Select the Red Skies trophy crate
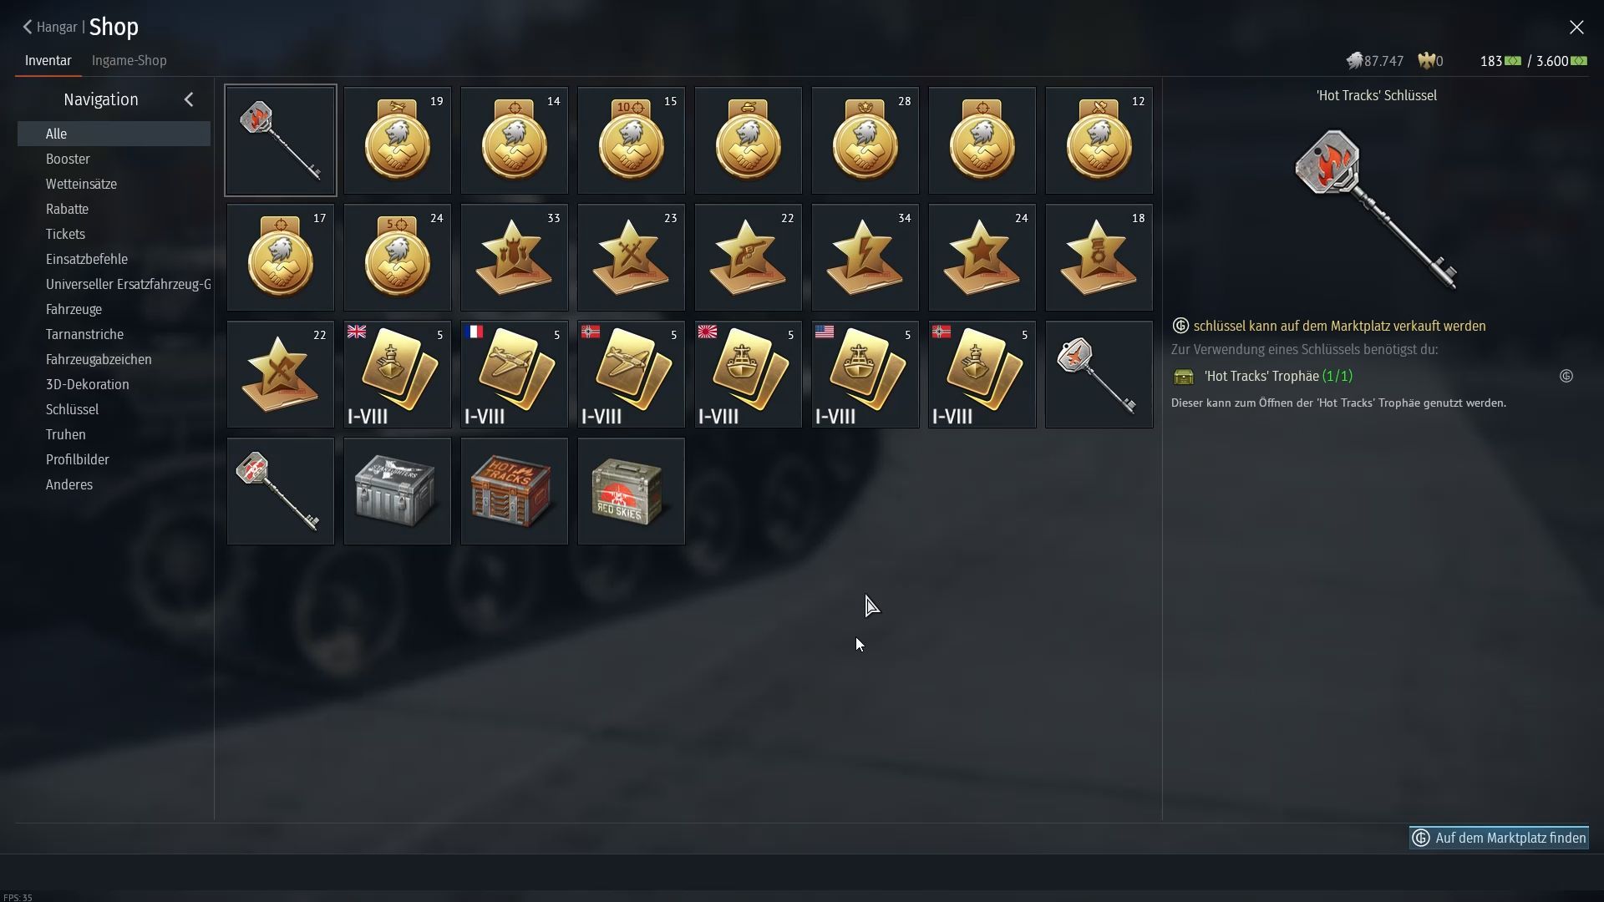The height and width of the screenshot is (902, 1604). tap(631, 491)
